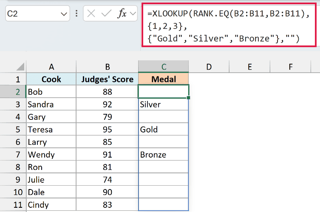Select row 5 header
The height and width of the screenshot is (212, 320).
(x=13, y=129)
